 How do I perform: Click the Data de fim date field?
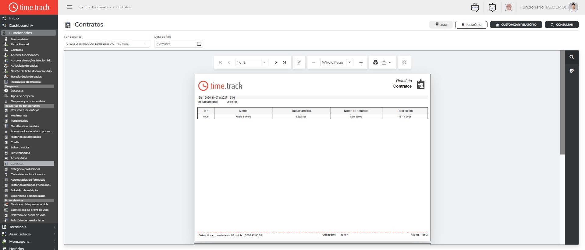(175, 44)
